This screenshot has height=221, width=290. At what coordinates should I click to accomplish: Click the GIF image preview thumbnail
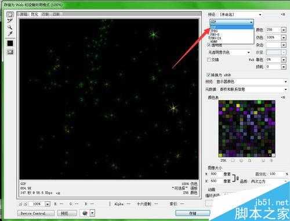109,99
